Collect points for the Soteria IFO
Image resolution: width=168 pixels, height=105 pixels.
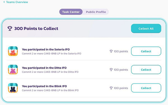(146, 51)
